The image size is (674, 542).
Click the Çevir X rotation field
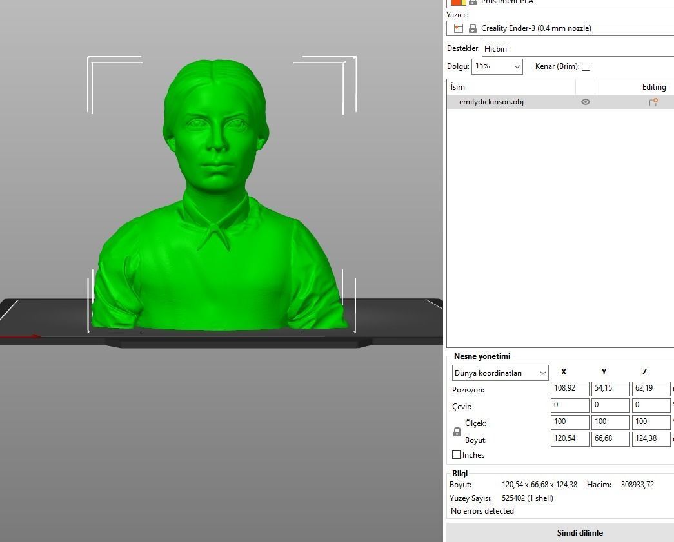click(570, 405)
